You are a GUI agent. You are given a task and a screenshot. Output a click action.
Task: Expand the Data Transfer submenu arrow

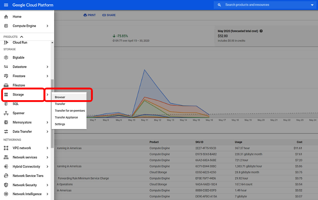coord(47,132)
